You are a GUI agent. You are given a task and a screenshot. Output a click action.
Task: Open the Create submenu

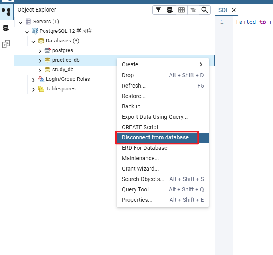163,64
